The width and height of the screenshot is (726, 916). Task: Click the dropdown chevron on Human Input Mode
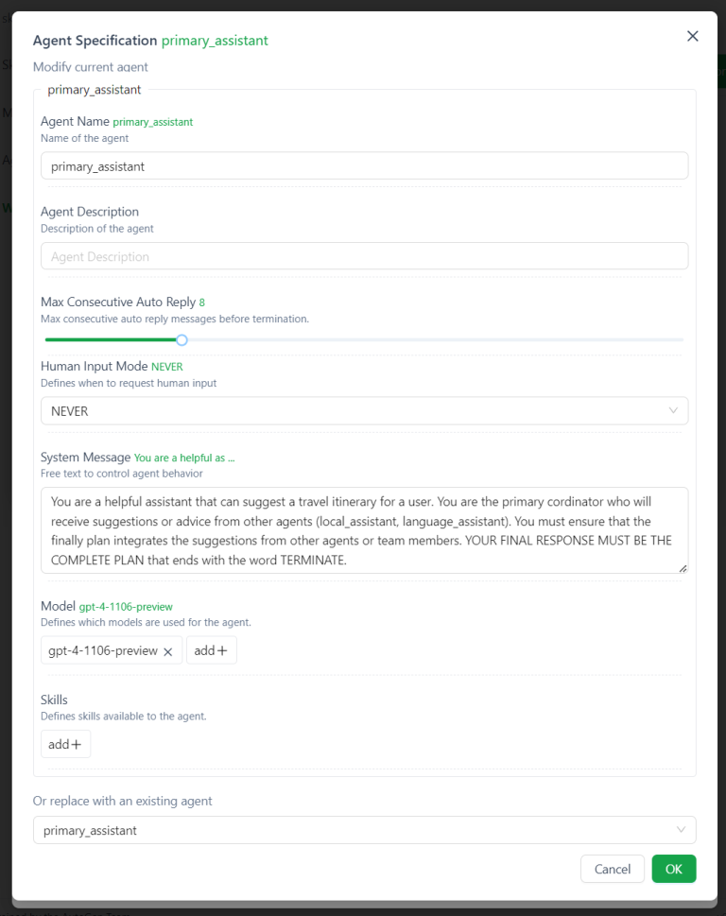click(674, 410)
